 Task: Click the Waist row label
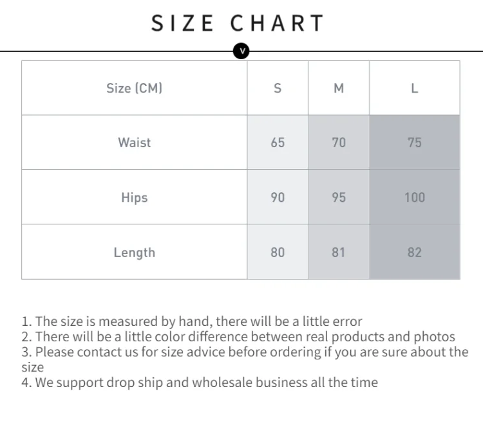pyautogui.click(x=135, y=142)
